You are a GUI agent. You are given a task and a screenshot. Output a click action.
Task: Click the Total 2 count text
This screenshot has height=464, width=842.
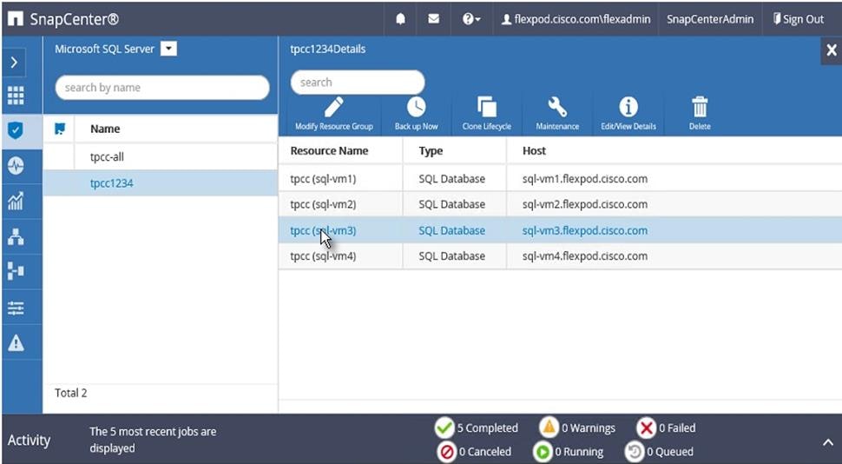coord(71,393)
